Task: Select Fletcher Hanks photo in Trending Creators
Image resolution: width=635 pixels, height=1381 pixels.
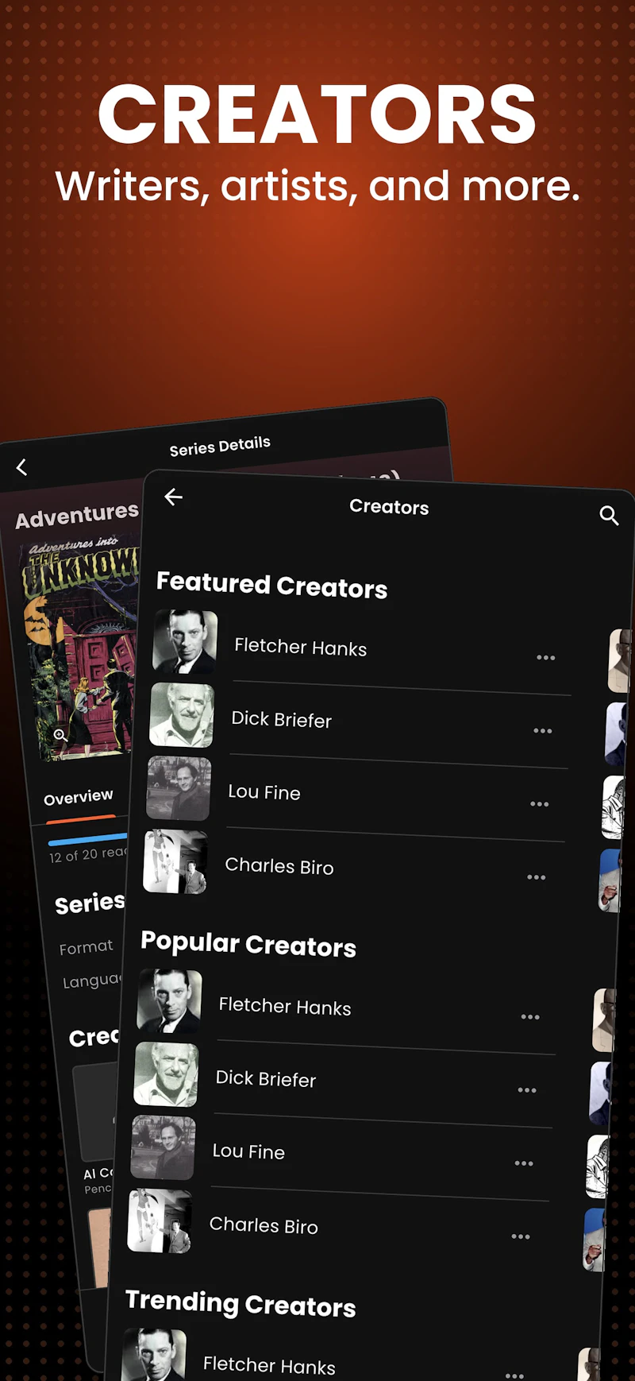Action: (x=154, y=1356)
